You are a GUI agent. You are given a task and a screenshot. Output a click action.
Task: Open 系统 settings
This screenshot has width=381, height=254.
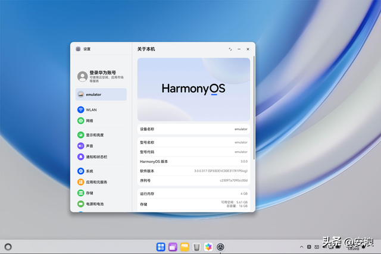(x=101, y=171)
